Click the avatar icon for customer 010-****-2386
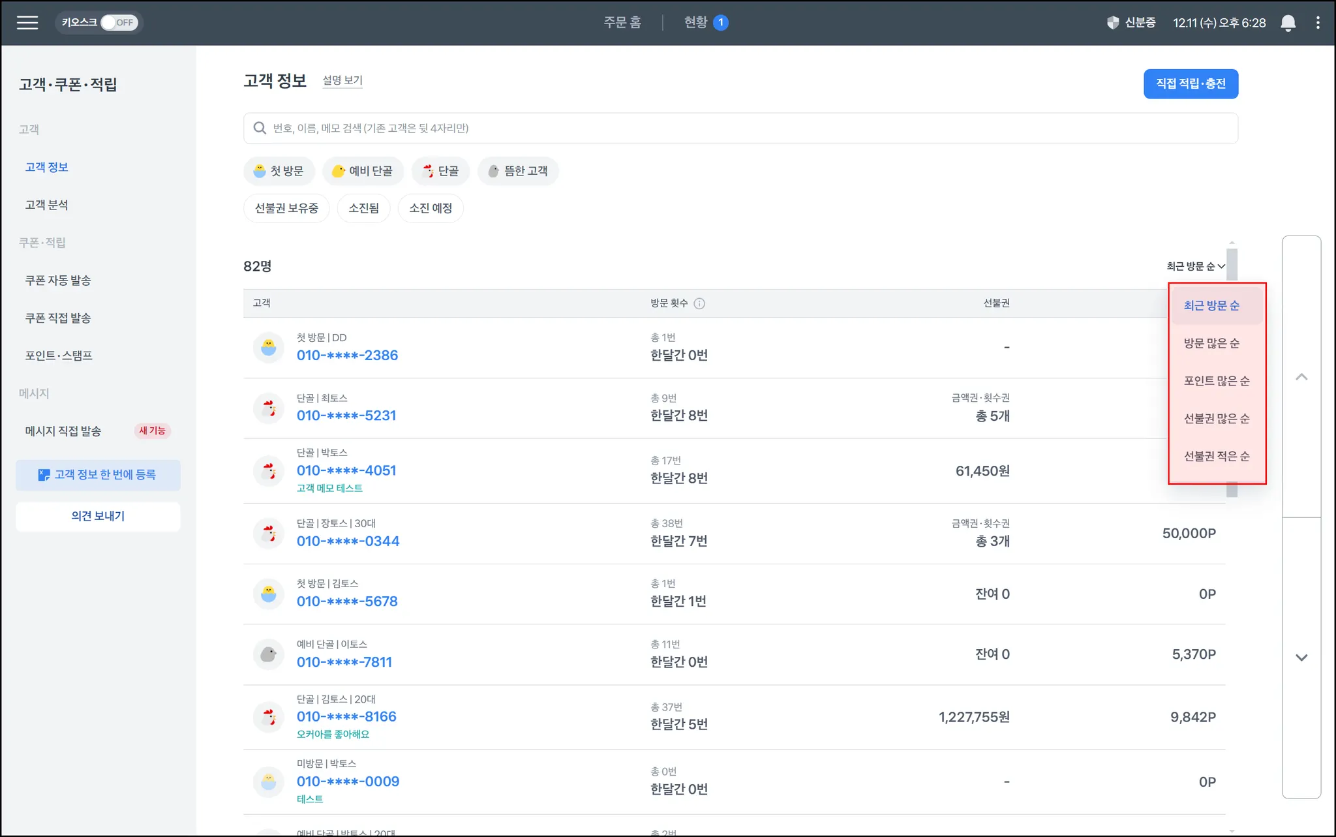The height and width of the screenshot is (837, 1336). click(268, 348)
